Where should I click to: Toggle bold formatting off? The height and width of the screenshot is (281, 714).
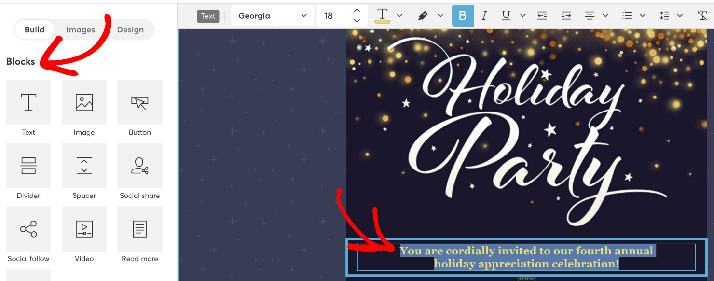point(463,15)
